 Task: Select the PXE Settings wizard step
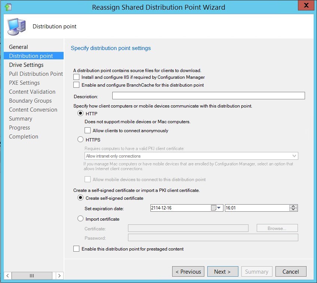(x=24, y=83)
